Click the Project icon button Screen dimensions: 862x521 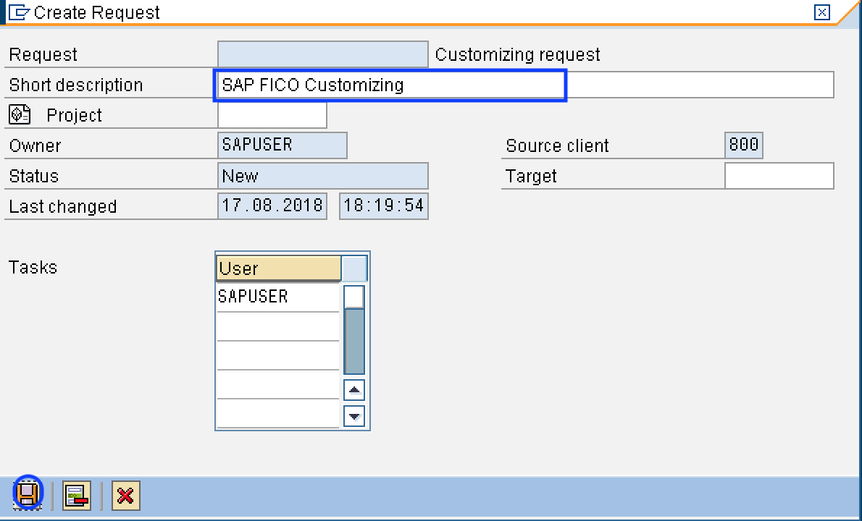click(x=20, y=115)
